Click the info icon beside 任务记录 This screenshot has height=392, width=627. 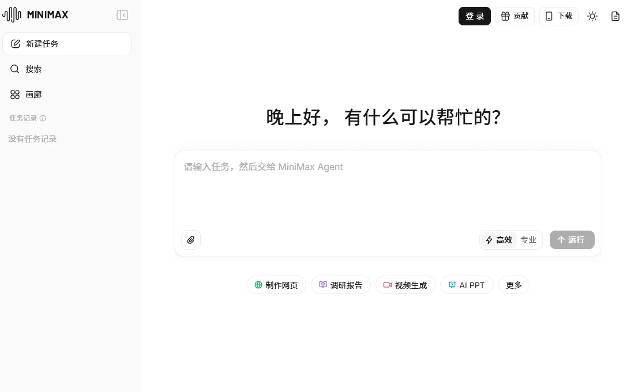coord(43,118)
